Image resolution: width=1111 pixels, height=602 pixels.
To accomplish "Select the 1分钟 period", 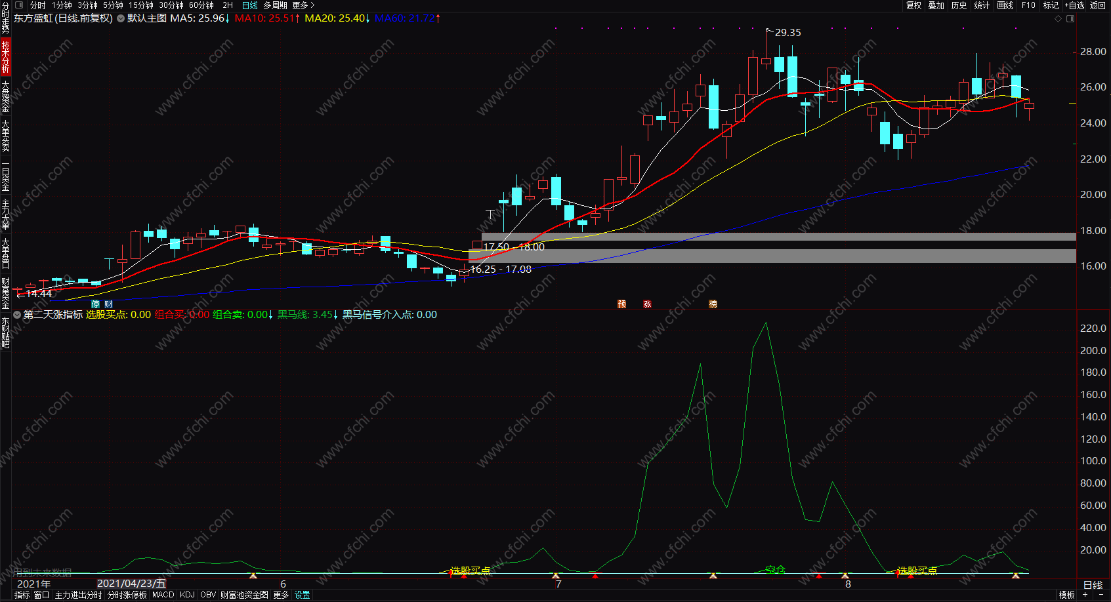I will pyautogui.click(x=62, y=5).
